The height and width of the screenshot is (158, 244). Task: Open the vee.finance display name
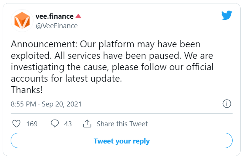[54, 16]
